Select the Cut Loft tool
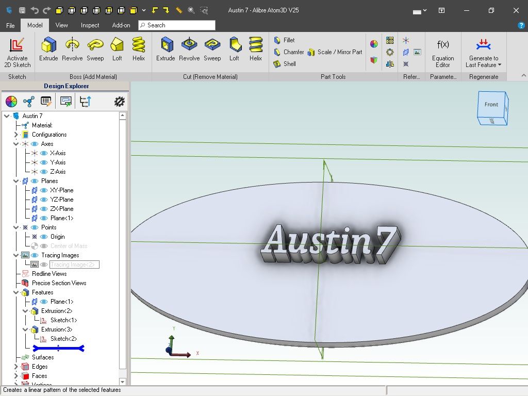 (x=235, y=49)
